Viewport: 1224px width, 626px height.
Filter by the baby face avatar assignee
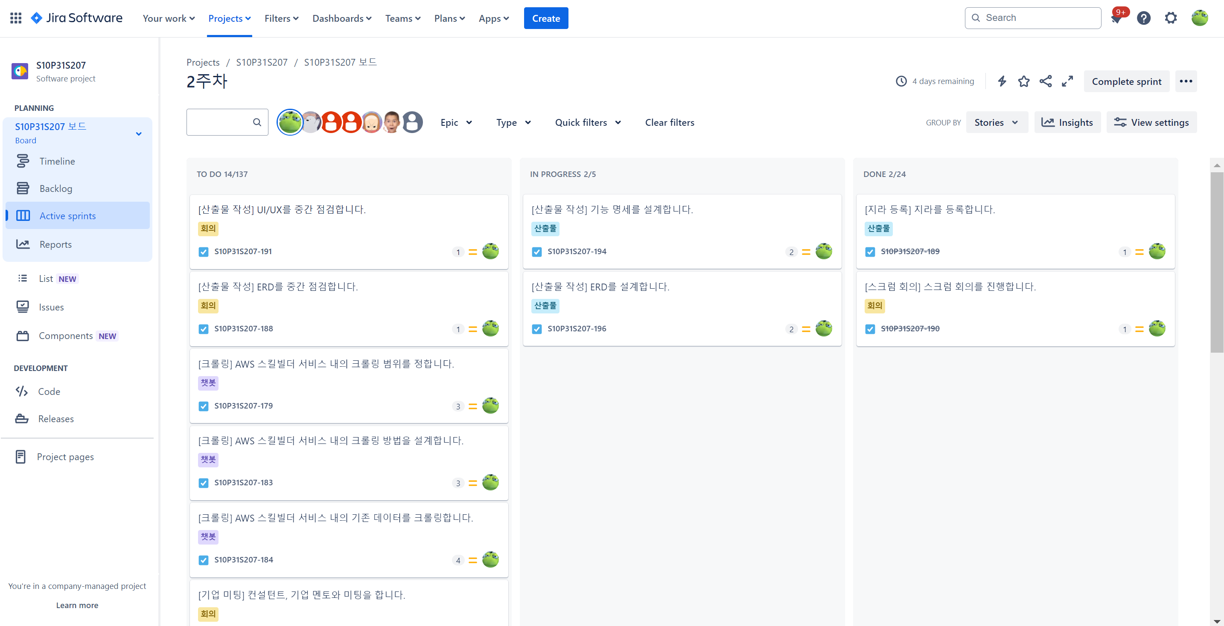372,122
